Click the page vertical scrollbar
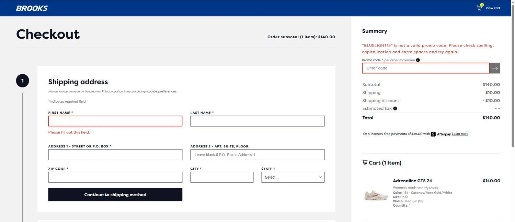Viewport: 515px width, 222px height. pyautogui.click(x=513, y=75)
